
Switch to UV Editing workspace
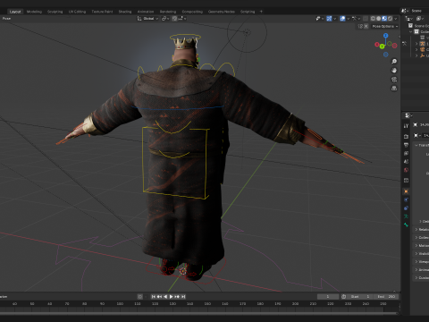(77, 12)
